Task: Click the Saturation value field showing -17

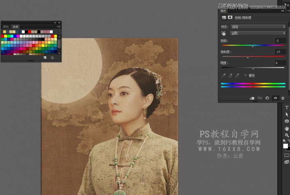Action: click(x=281, y=52)
